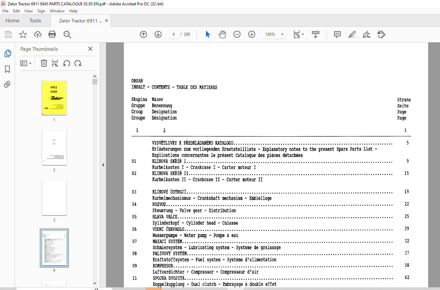
Task: Click 'OBSAH' heading text
Action: [x=137, y=81]
